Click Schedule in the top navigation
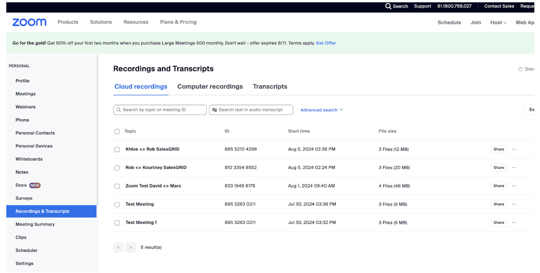This screenshot has height=273, width=540. (449, 23)
